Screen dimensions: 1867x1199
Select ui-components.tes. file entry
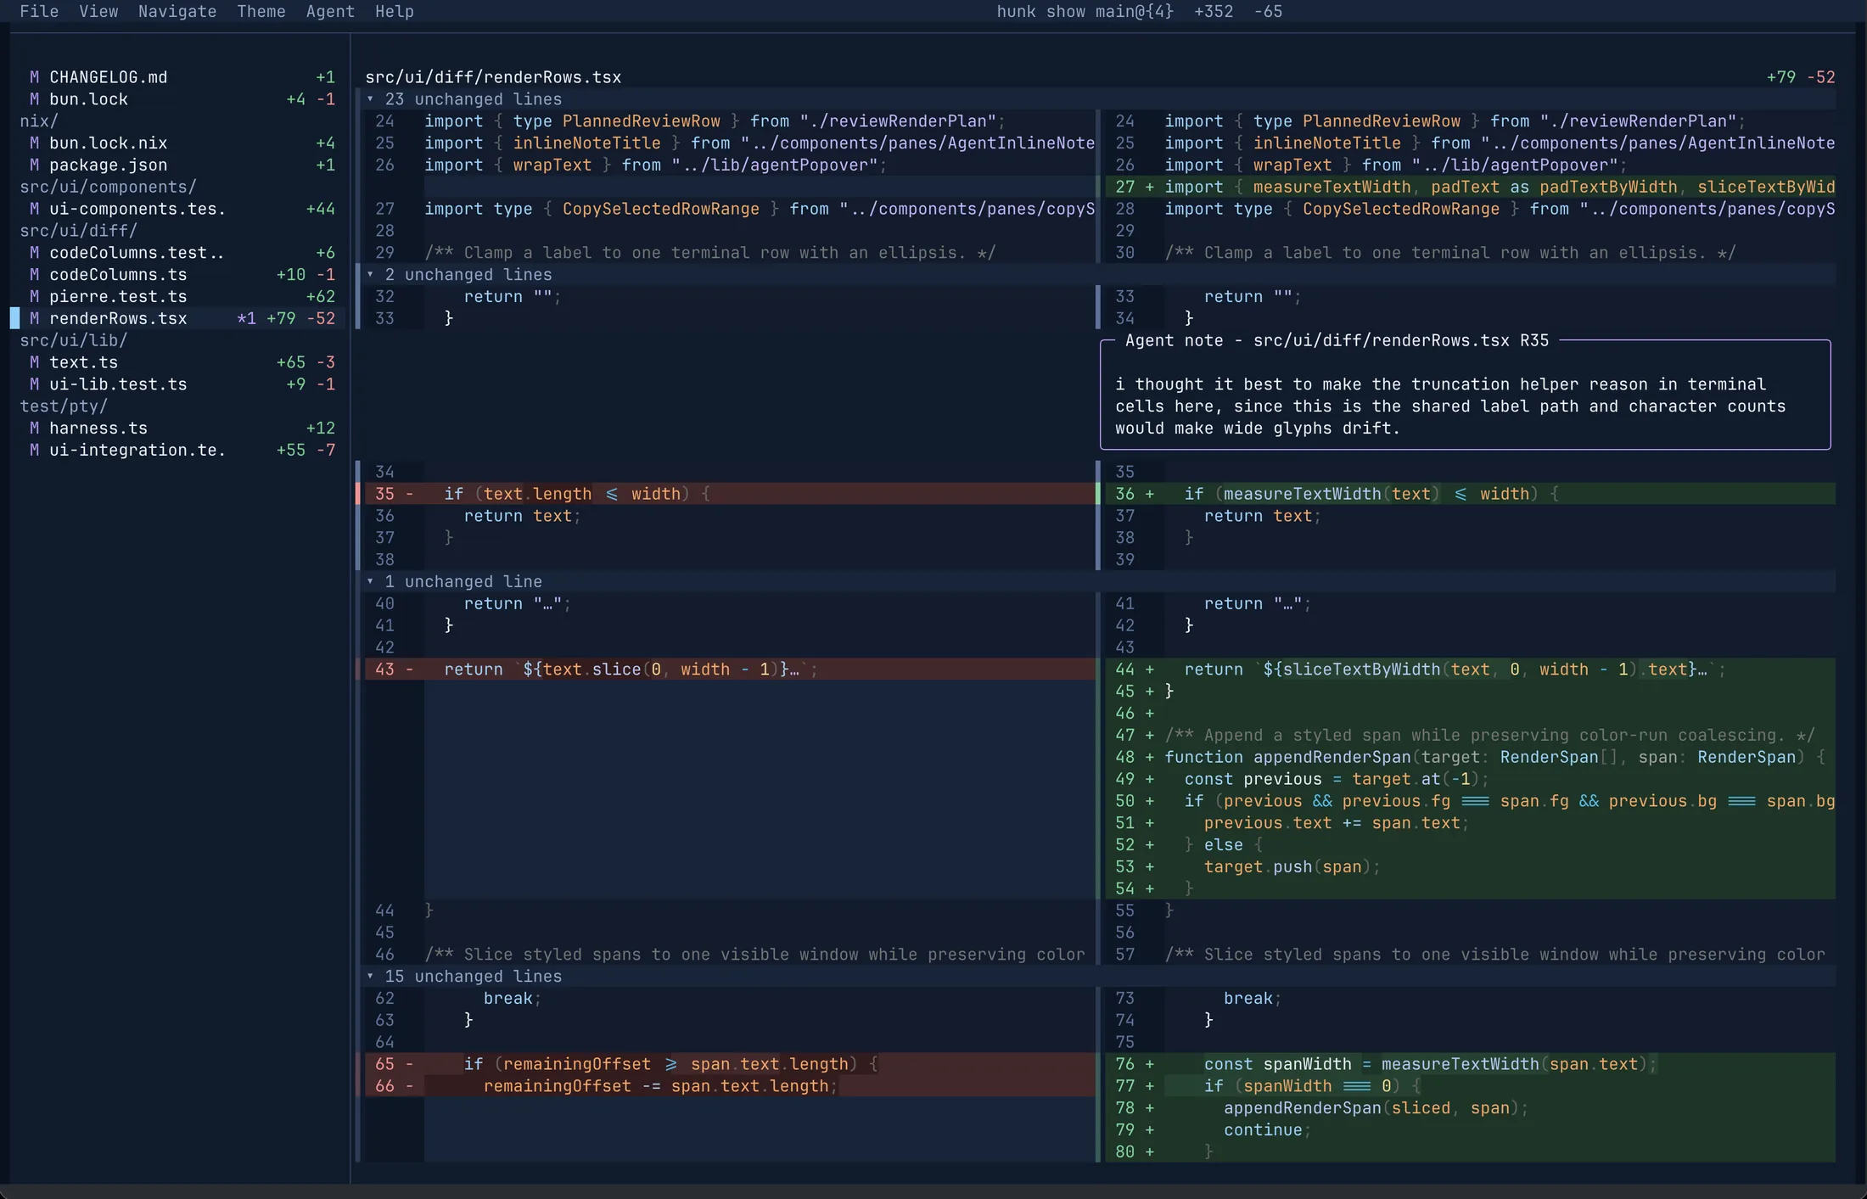click(x=178, y=209)
